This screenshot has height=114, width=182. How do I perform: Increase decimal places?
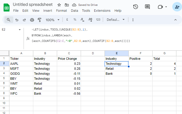pyautogui.click(x=90, y=20)
